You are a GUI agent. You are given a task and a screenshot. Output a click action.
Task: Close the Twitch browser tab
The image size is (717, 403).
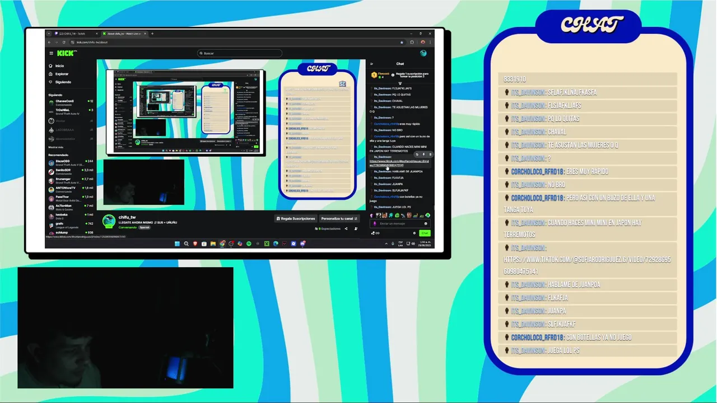[96, 34]
